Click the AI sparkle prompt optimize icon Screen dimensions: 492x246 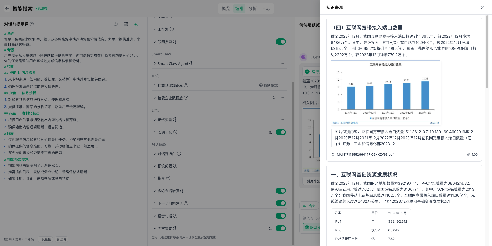coord(136,24)
